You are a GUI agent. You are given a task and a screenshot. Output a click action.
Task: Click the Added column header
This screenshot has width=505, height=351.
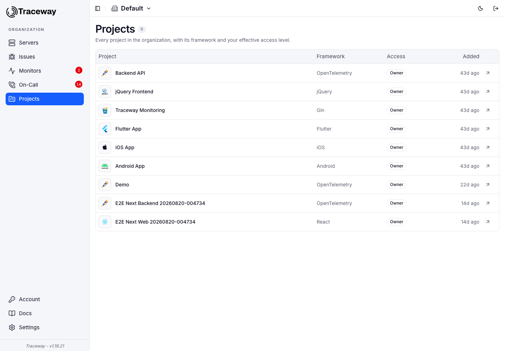(x=471, y=57)
